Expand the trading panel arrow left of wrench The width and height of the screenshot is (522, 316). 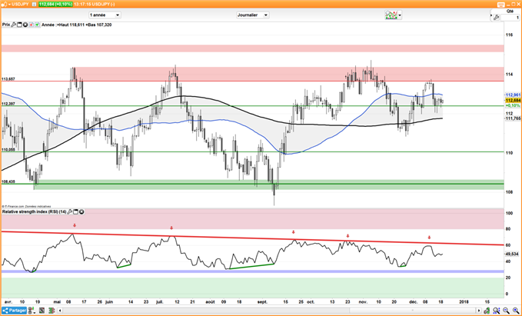(x=491, y=15)
